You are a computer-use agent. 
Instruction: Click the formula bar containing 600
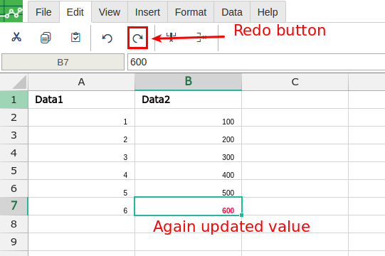[x=256, y=62]
